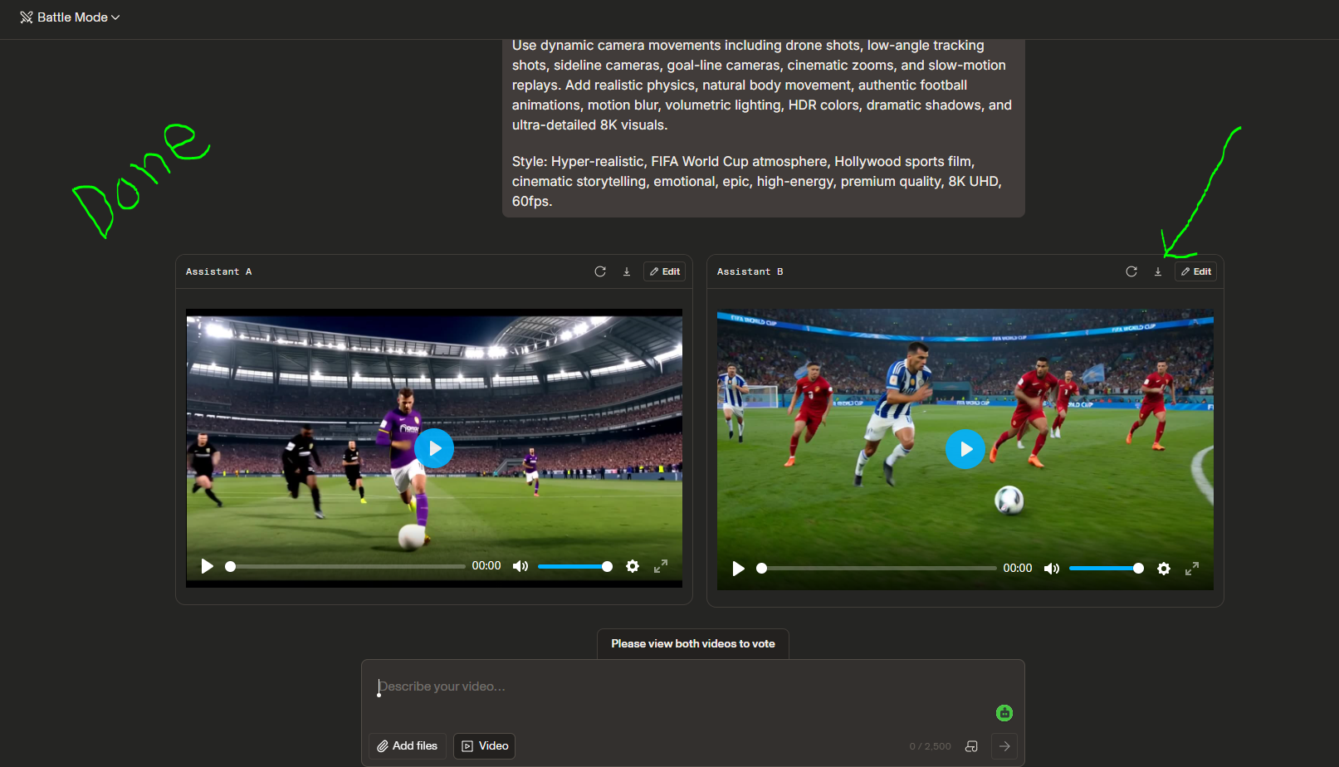The image size is (1339, 767).
Task: Click the Edit button for Assistant B
Action: (1195, 271)
